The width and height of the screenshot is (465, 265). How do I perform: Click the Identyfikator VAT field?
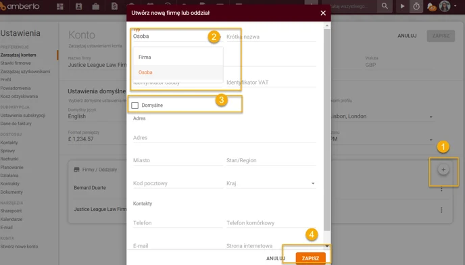(271, 82)
